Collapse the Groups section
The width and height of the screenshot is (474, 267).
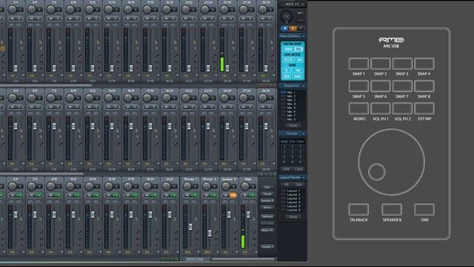click(x=304, y=133)
